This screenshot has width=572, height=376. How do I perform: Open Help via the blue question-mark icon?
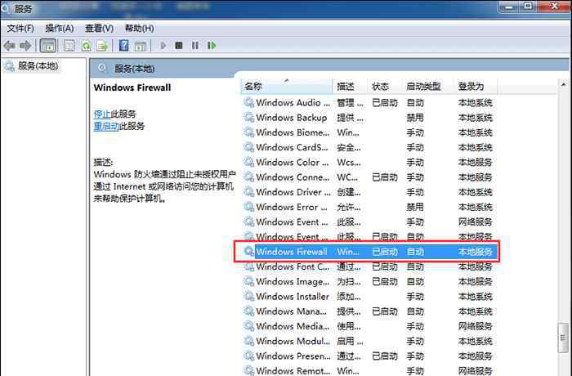click(x=124, y=46)
